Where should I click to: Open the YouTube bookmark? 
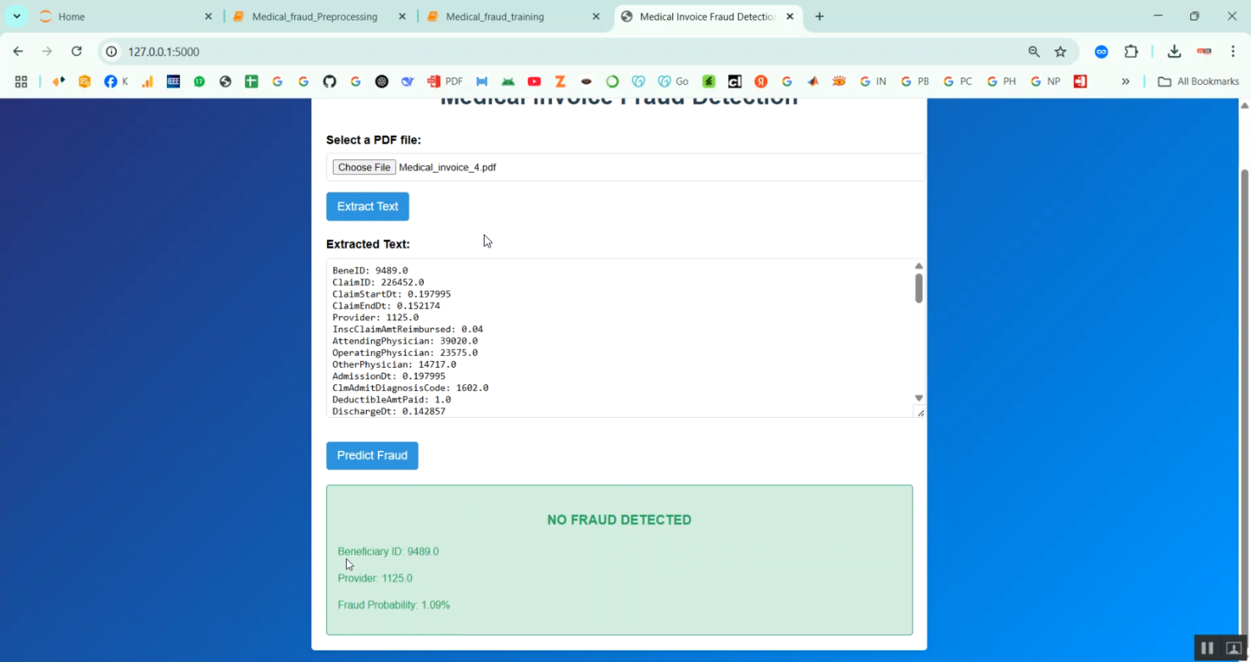click(x=535, y=82)
